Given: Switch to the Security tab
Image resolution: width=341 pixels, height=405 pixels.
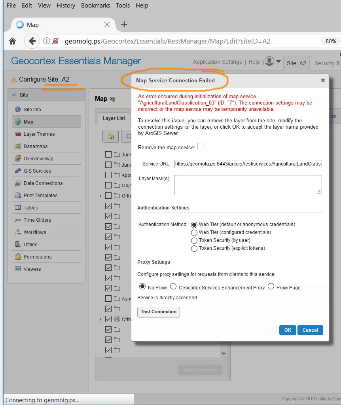Looking at the screenshot, I should coord(326,63).
